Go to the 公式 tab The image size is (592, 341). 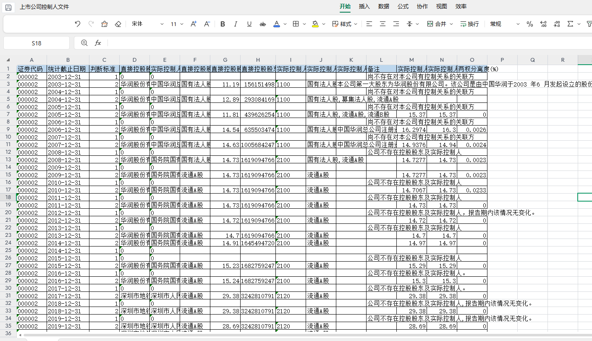coord(403,6)
